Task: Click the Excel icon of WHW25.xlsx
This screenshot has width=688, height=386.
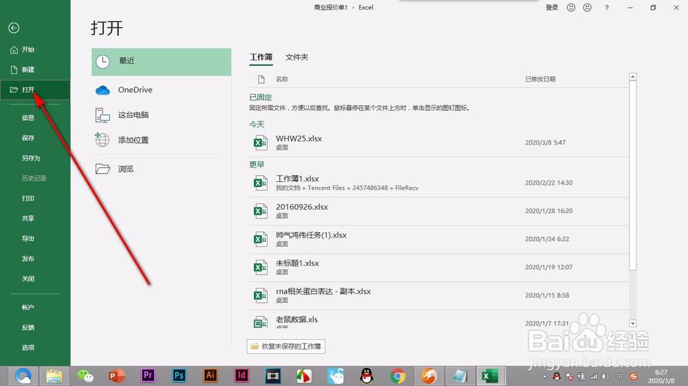Action: pyautogui.click(x=260, y=143)
